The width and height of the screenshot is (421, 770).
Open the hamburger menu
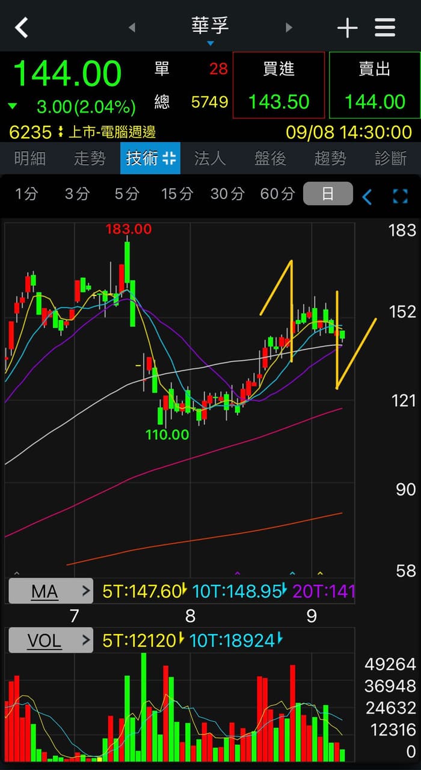(x=385, y=28)
